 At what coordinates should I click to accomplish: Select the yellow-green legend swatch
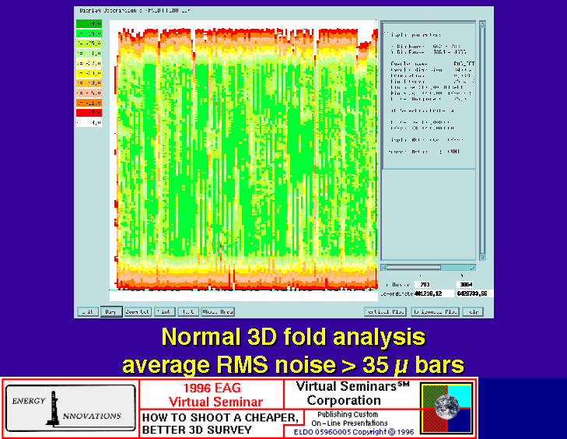pos(89,44)
